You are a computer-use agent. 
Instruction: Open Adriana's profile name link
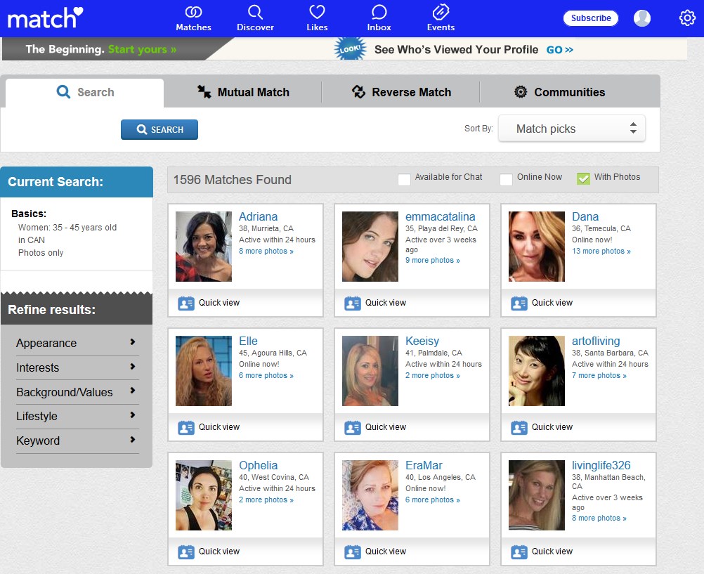click(x=258, y=216)
